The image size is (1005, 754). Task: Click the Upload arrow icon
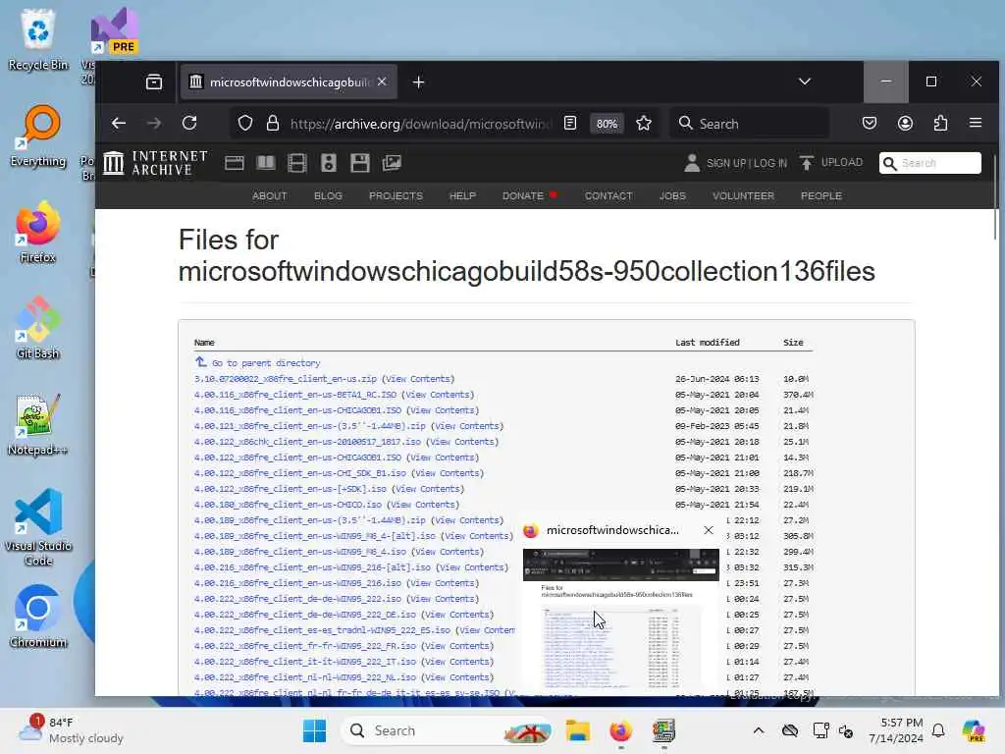tap(807, 163)
